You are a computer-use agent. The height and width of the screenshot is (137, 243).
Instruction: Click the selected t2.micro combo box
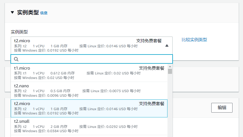coord(81,45)
